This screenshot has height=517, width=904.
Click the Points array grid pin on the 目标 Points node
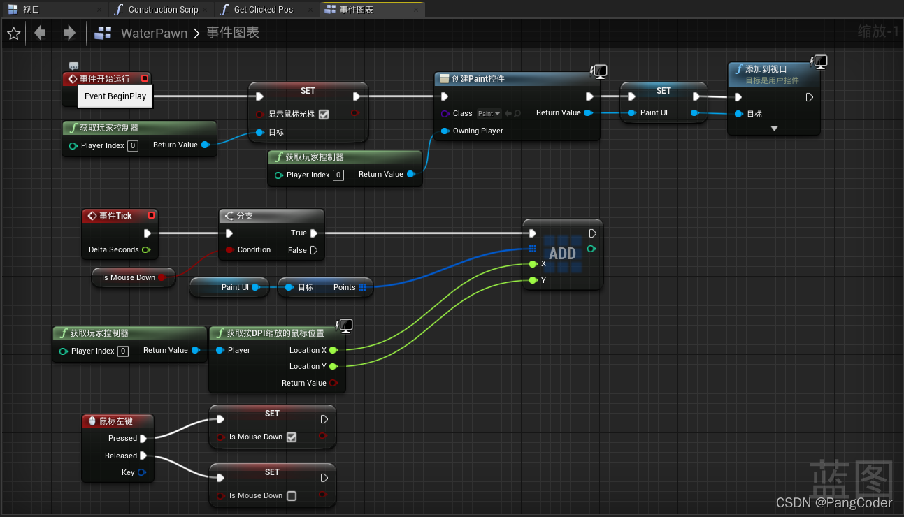361,287
